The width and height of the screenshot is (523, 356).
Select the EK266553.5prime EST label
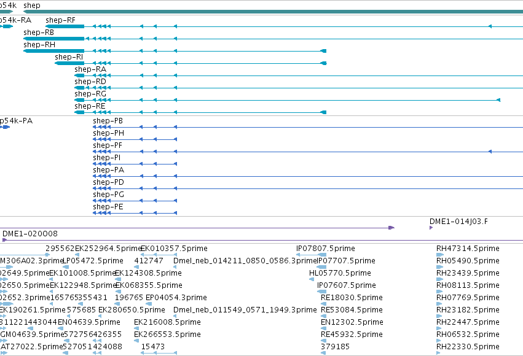click(167, 335)
